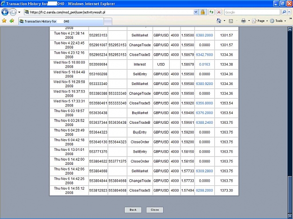
Task: Select the Transaction History tab
Action: point(61,21)
